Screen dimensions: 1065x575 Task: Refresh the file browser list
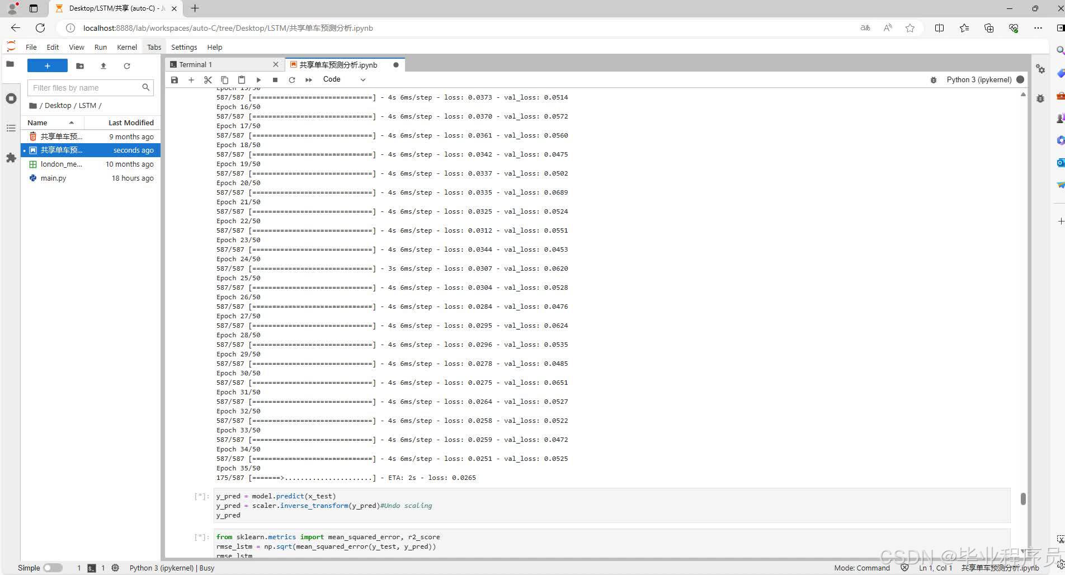tap(127, 66)
